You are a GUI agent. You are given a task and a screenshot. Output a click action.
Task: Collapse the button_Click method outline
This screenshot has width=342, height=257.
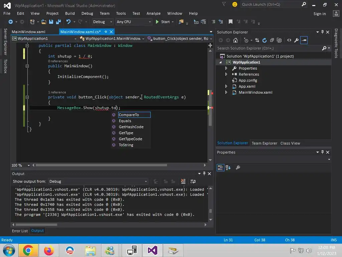27,97
